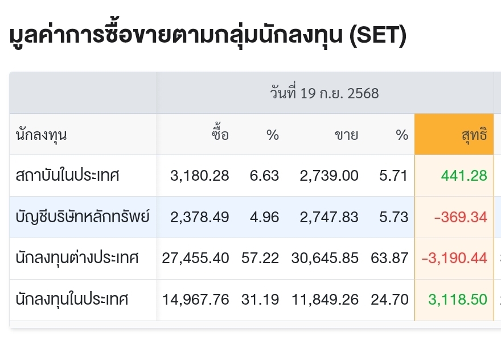501x345 pixels.
Task: Select the นักลงทุนต่างประเทศ row label
Action: click(x=77, y=257)
